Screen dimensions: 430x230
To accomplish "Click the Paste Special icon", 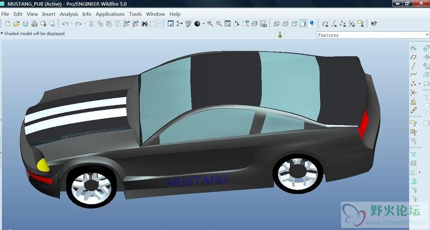I will tap(118, 24).
